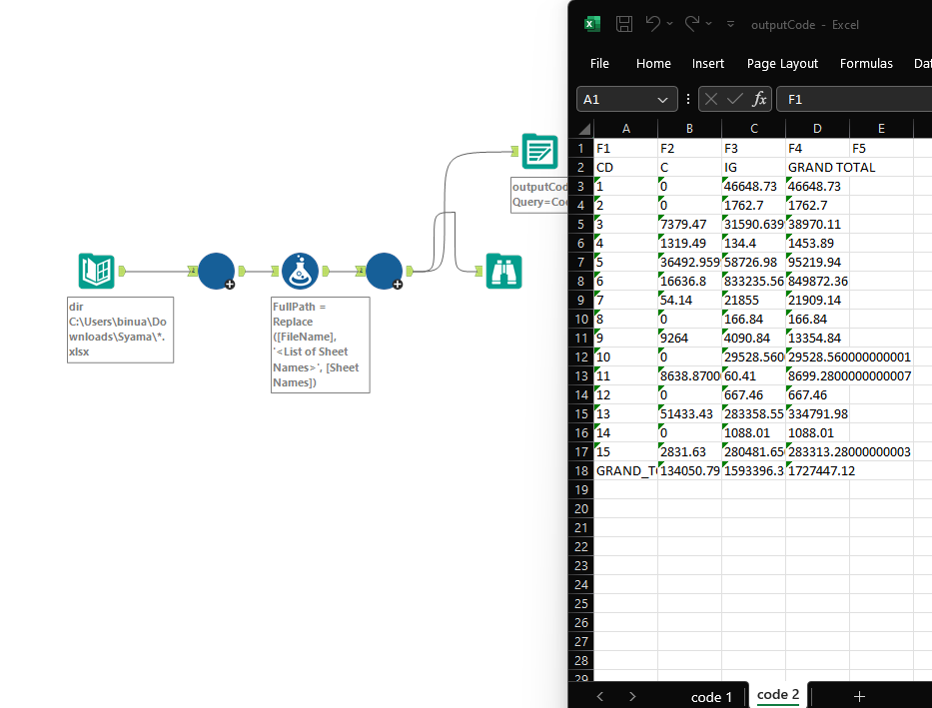Click the Cancel X icon in formula bar
932x708 pixels.
[x=711, y=99]
